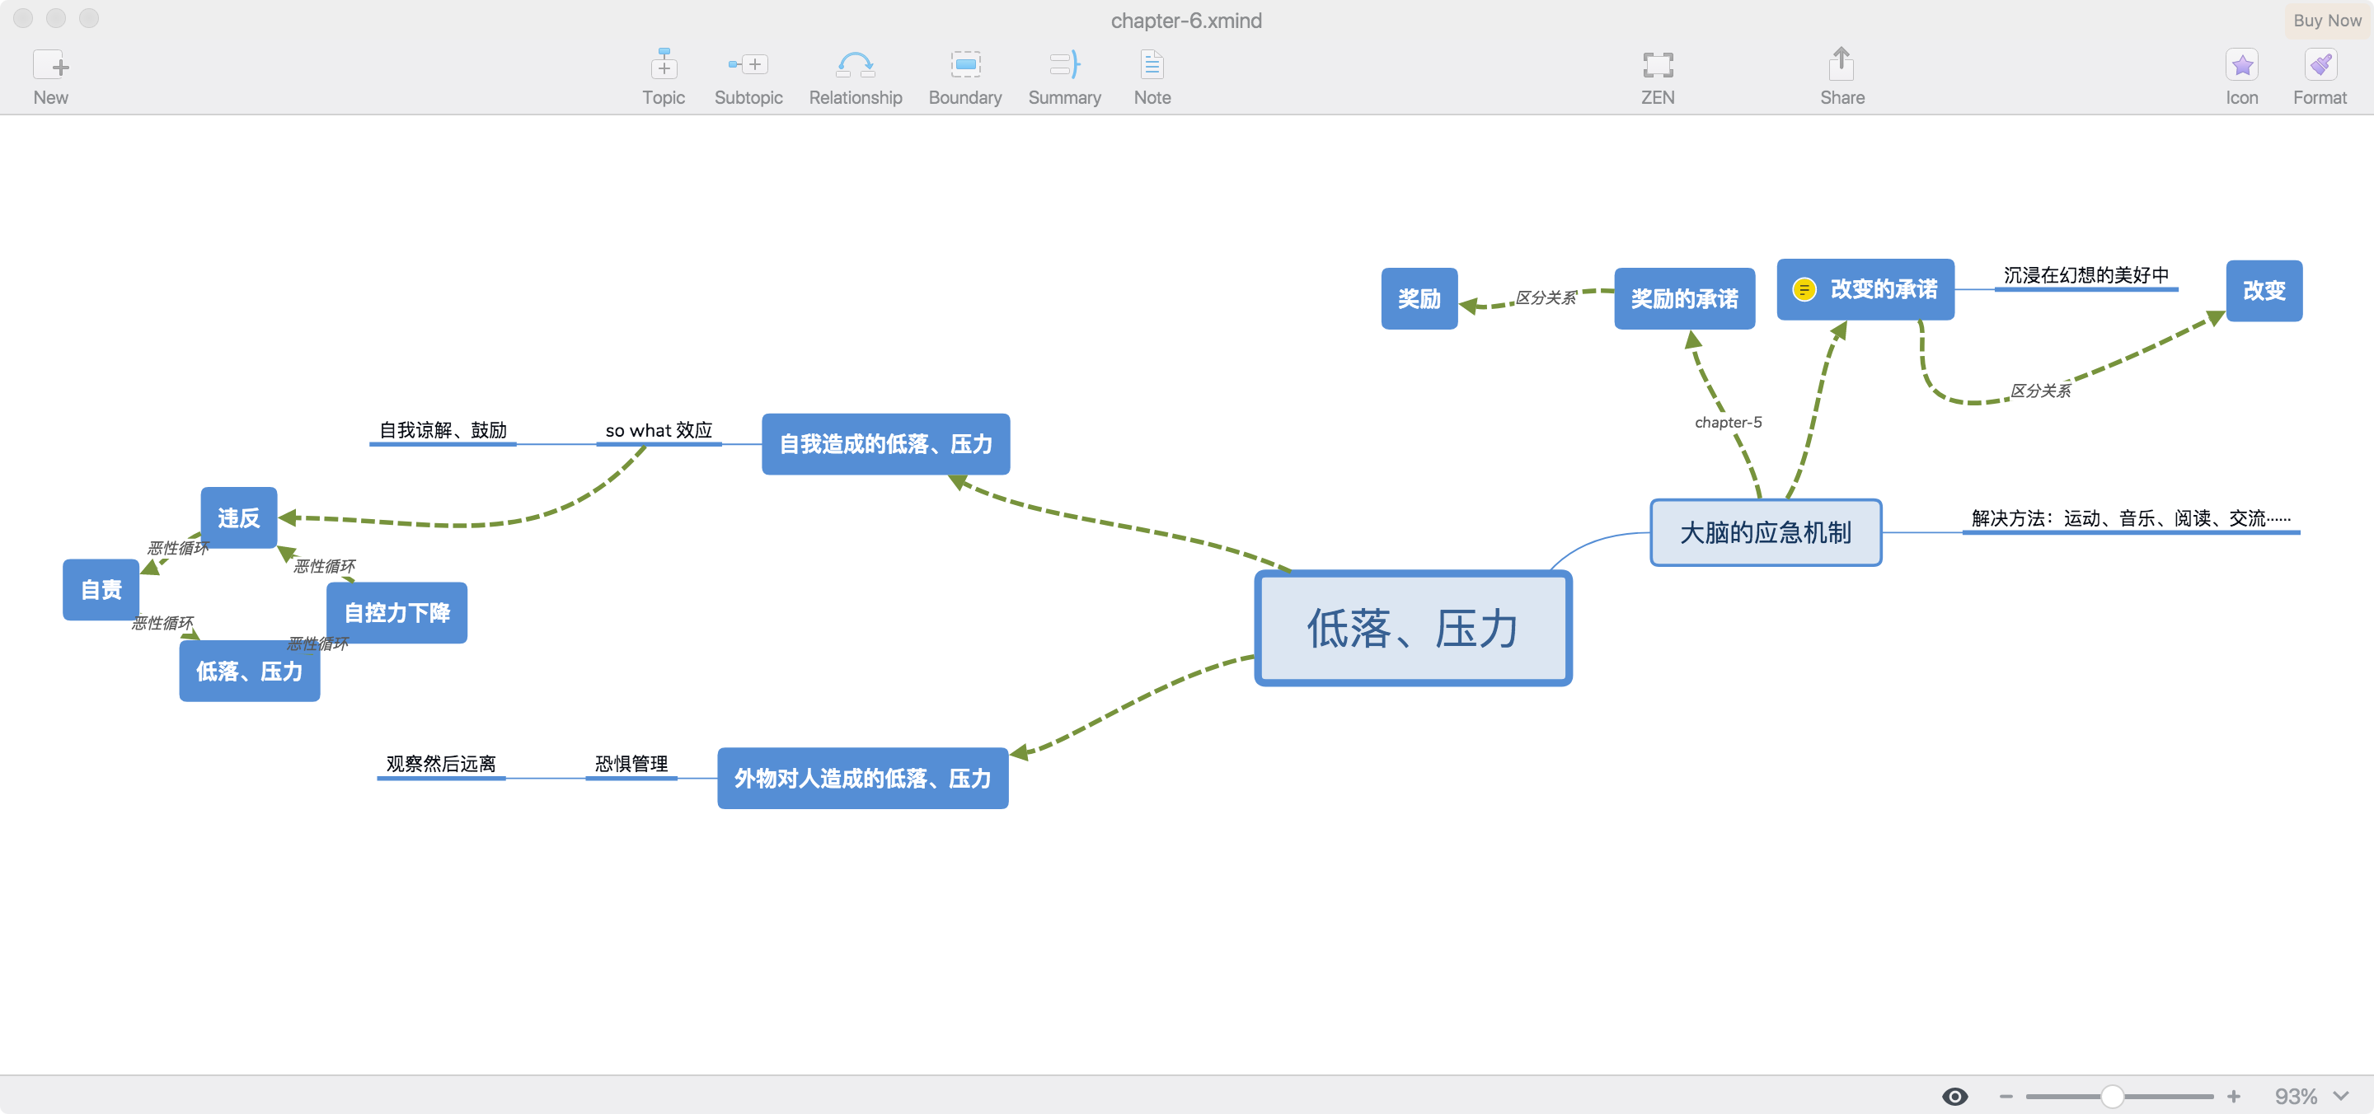Insert a Subtopic via the toolbar
Viewport: 2374px width, 1114px height.
pos(748,65)
